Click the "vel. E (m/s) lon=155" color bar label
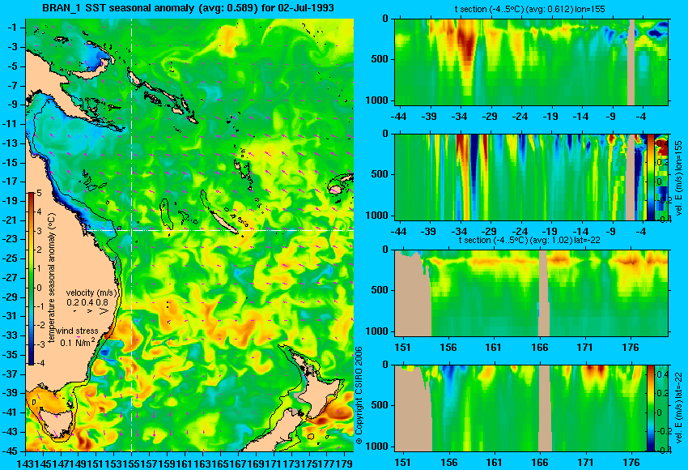The image size is (688, 470). tap(679, 178)
